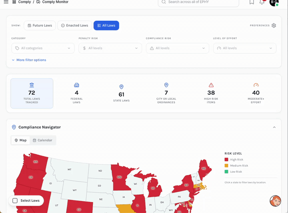Image resolution: width=288 pixels, height=213 pixels.
Task: Click Wyoming (WY) on the map
Action: [x=74, y=190]
